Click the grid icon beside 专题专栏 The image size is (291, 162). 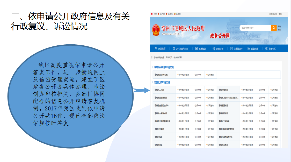point(266,49)
